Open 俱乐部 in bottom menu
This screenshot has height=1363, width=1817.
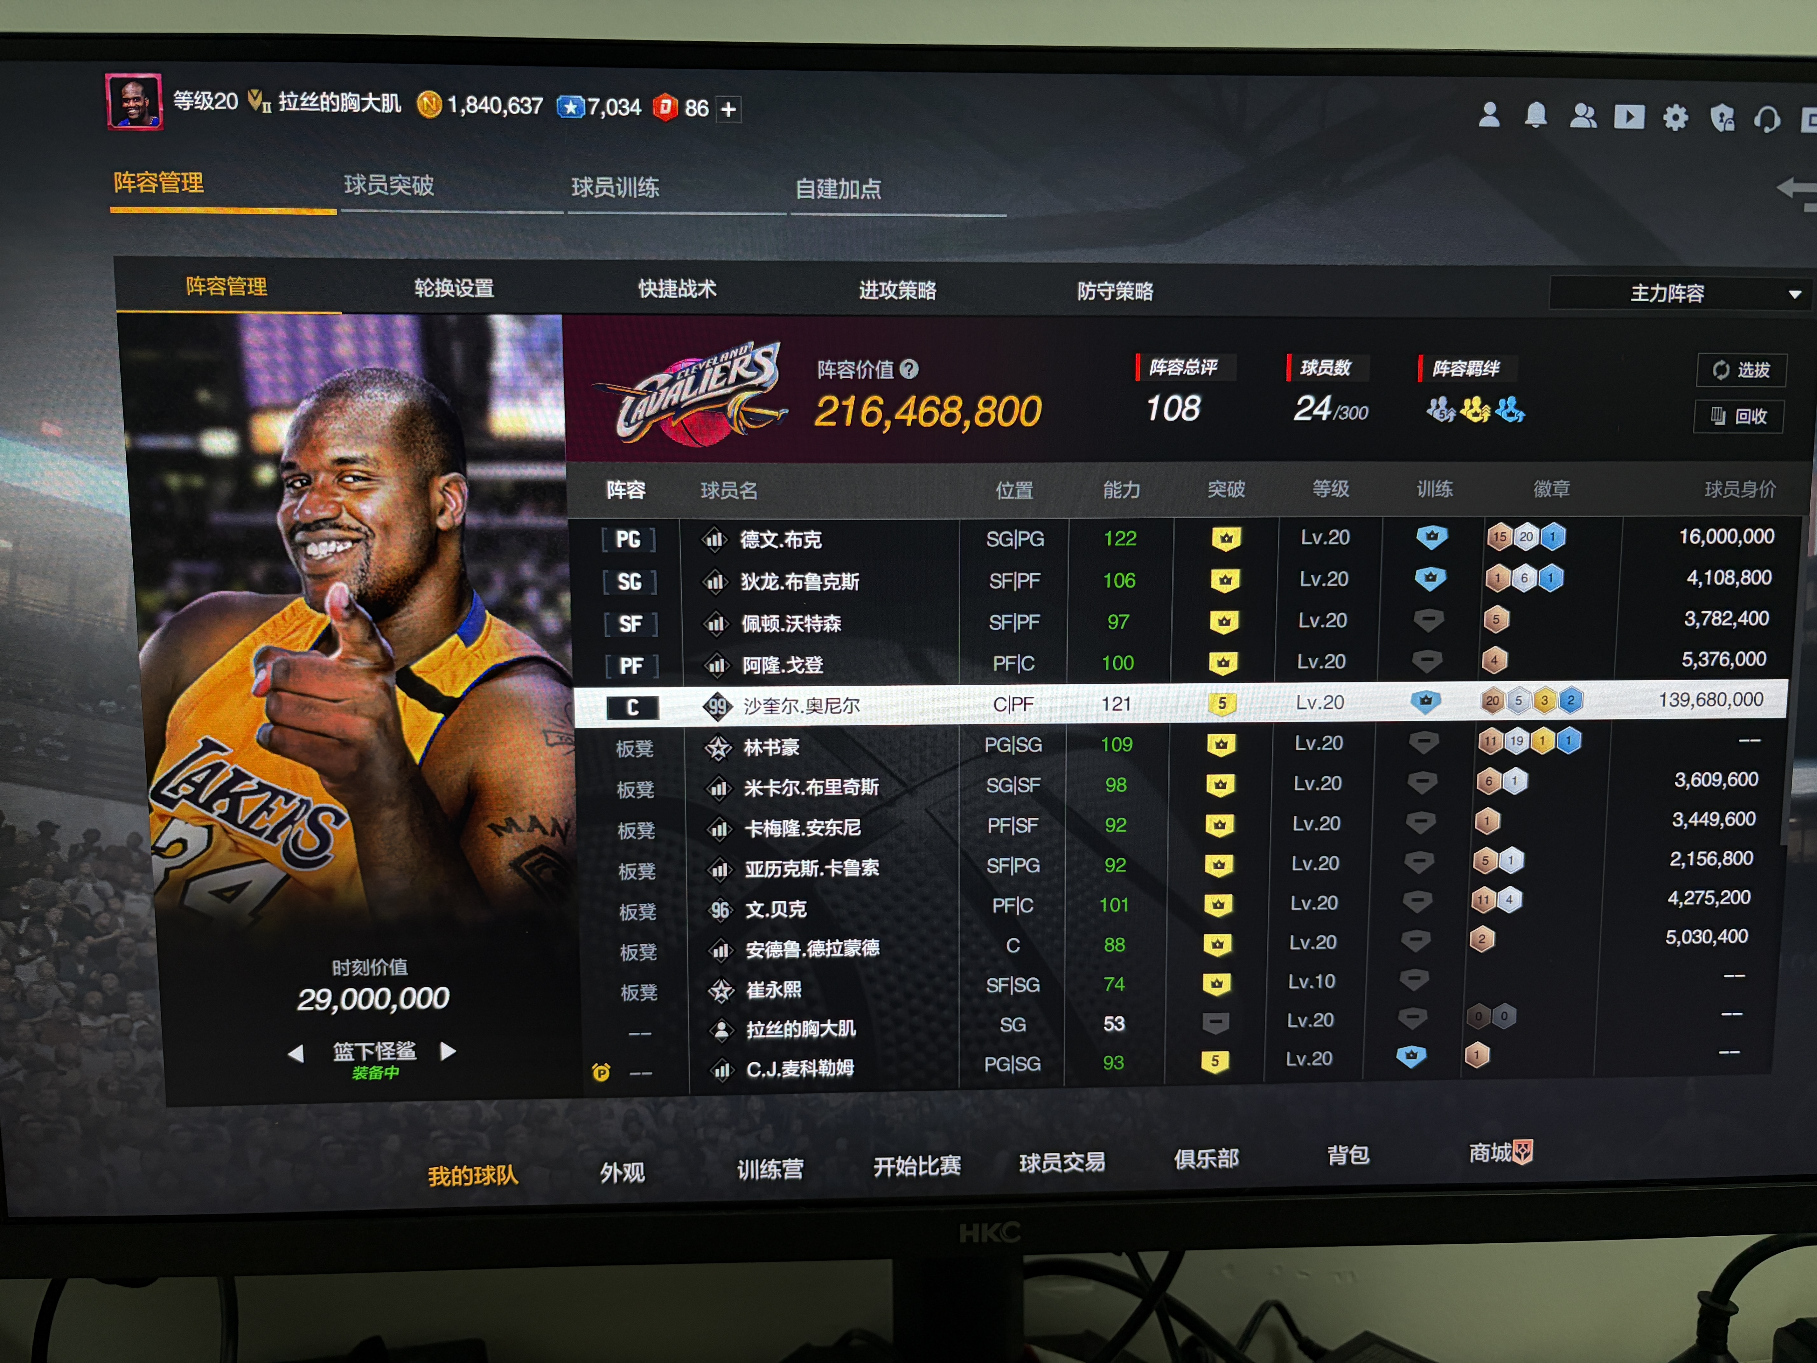[1206, 1158]
